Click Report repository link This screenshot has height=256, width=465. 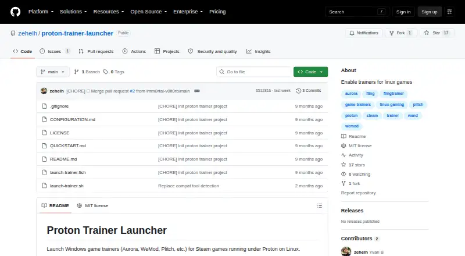(x=358, y=193)
